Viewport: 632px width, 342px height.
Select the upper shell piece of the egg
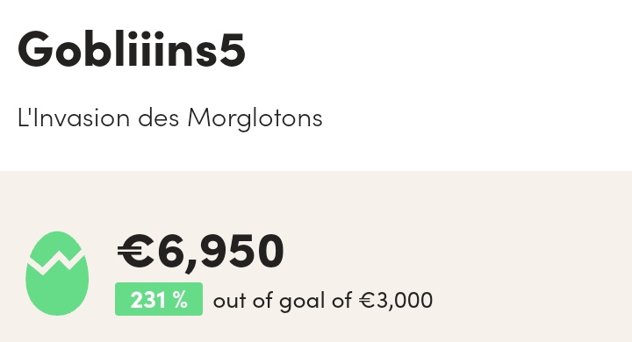pyautogui.click(x=55, y=246)
